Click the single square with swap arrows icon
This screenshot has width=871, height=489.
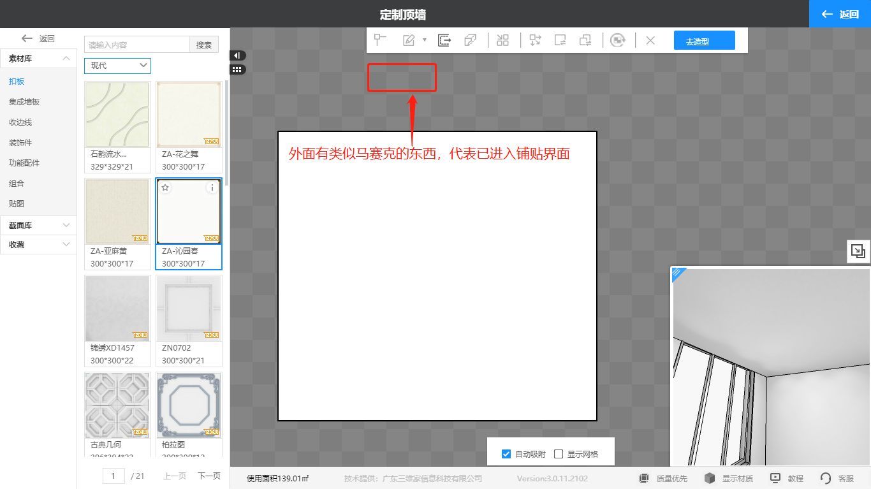coord(560,40)
